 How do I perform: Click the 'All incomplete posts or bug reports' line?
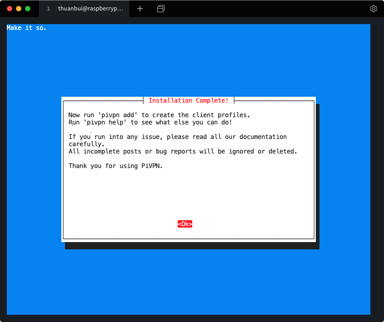pos(183,151)
